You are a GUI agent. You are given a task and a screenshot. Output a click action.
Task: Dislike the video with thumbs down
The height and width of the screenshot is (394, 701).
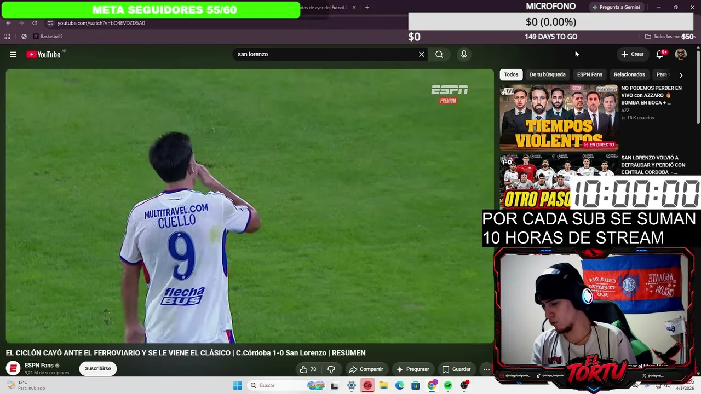331,369
